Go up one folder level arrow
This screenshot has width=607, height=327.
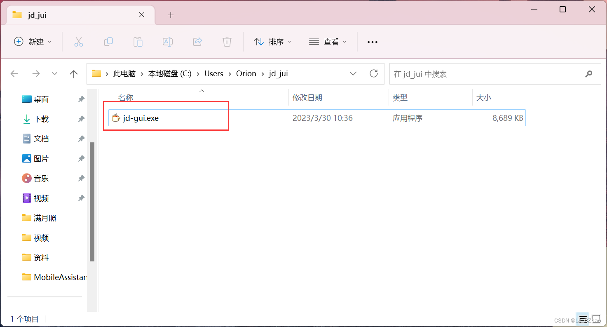pos(74,74)
